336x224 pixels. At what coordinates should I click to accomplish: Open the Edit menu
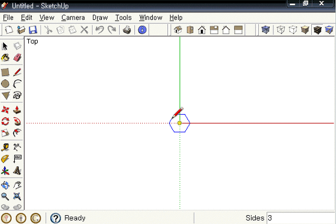pos(27,18)
